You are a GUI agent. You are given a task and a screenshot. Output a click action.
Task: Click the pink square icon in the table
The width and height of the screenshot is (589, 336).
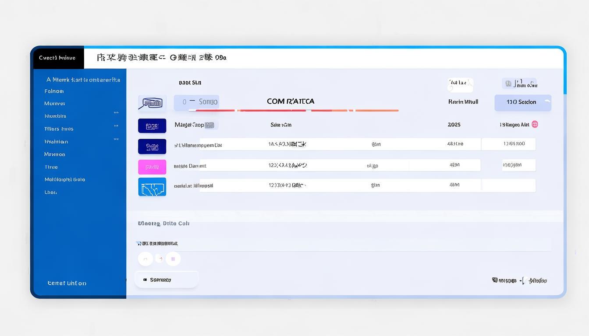(152, 167)
